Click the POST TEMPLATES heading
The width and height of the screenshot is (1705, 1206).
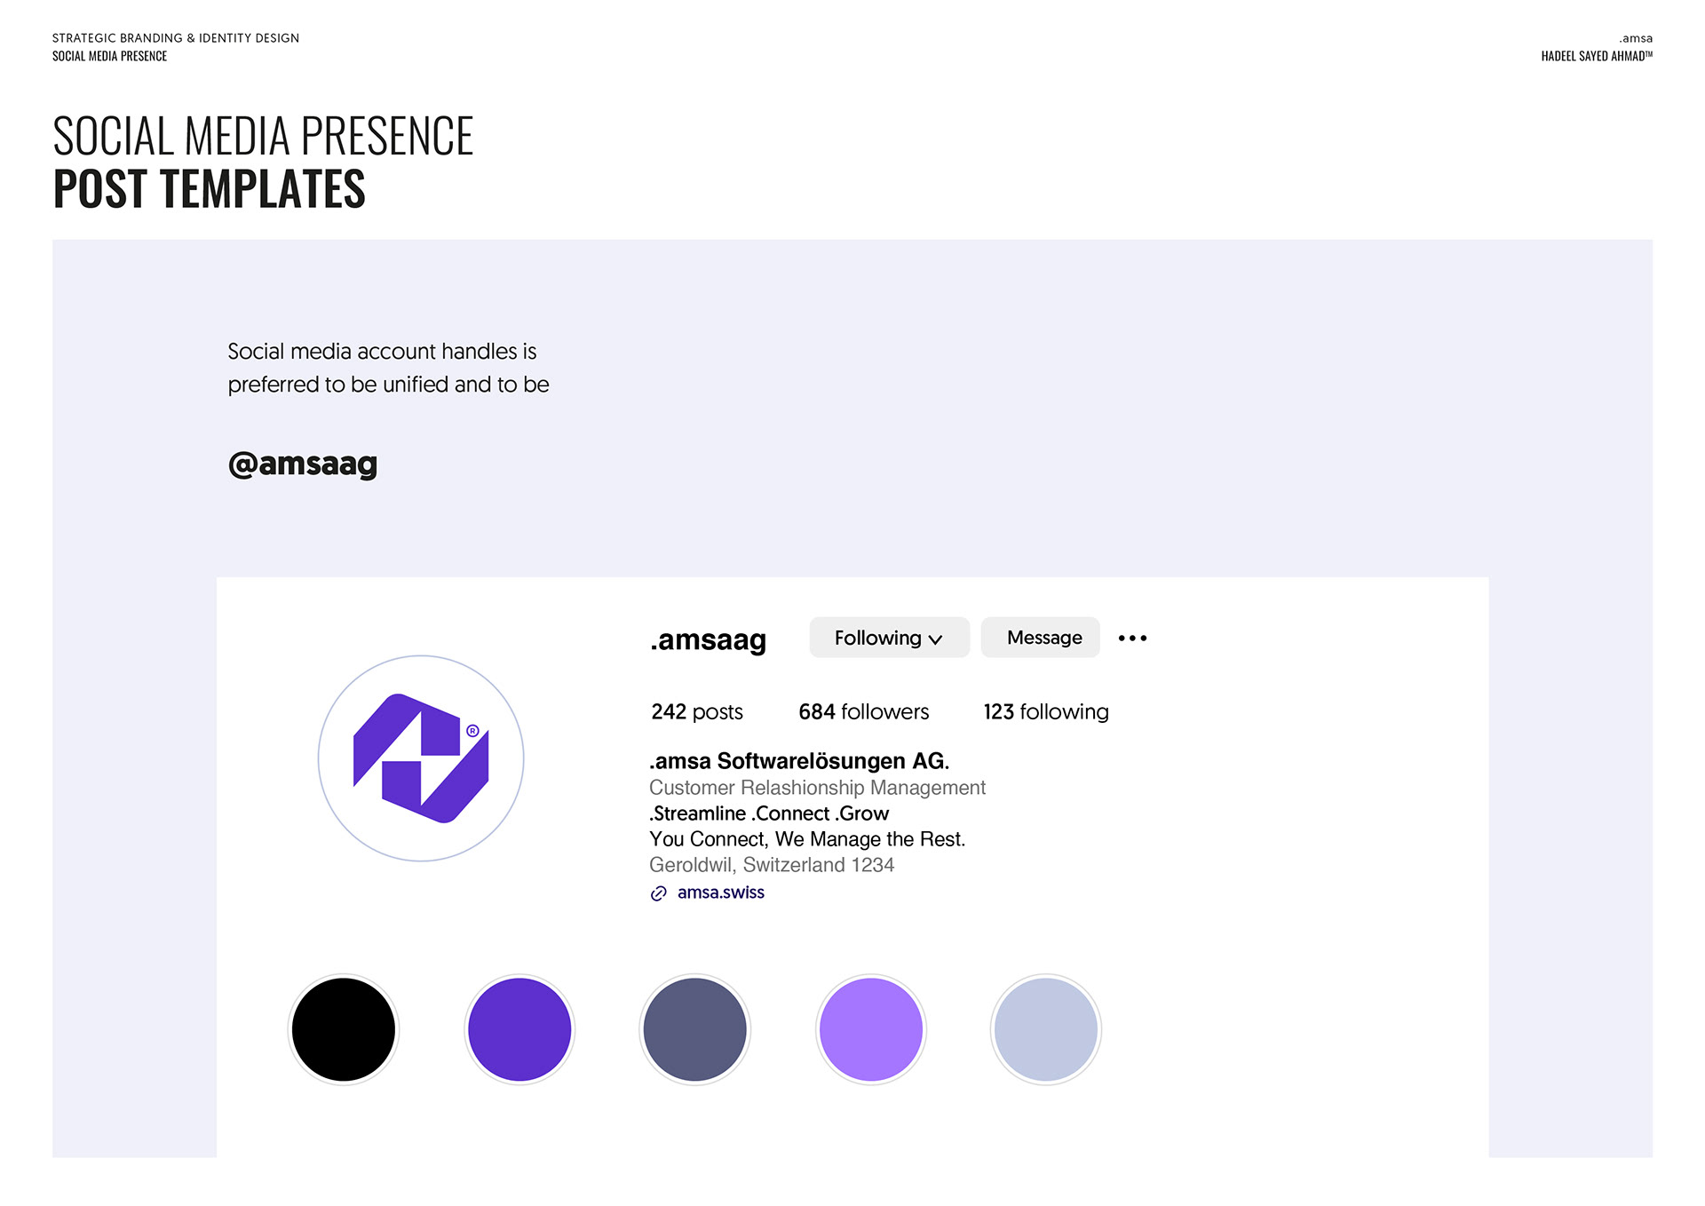(210, 188)
